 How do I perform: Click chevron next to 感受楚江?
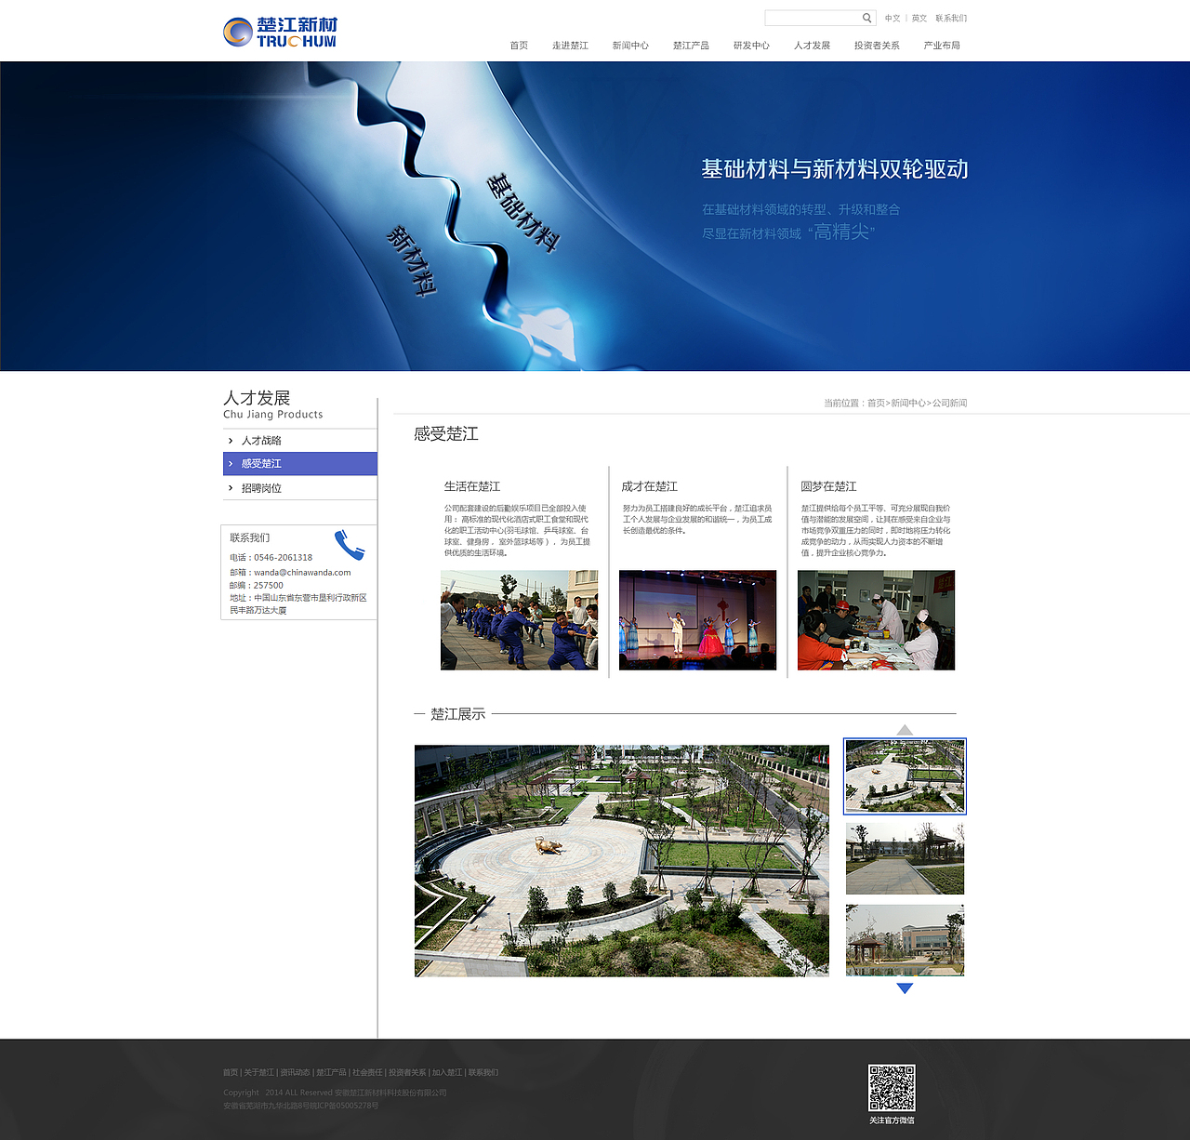pyautogui.click(x=231, y=463)
